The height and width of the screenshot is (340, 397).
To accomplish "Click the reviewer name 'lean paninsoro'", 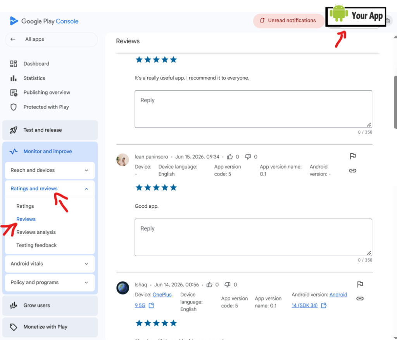I will pos(152,157).
